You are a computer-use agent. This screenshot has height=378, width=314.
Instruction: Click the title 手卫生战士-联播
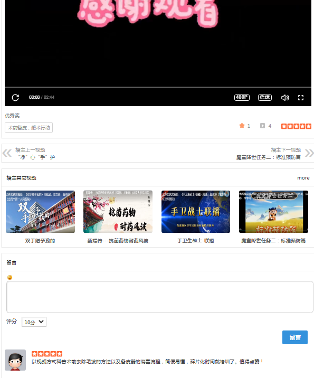196,241
